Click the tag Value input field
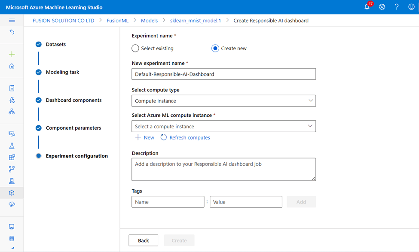The image size is (419, 252). 246,202
